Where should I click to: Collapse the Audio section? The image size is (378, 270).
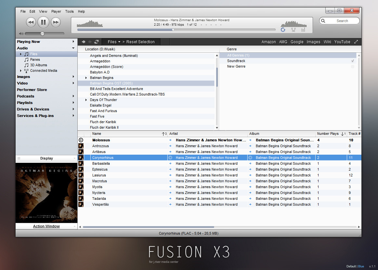click(x=73, y=48)
